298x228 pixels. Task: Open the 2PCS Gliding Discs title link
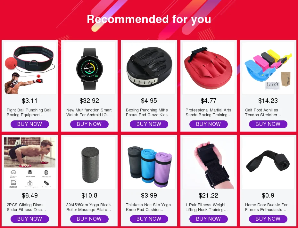26,207
